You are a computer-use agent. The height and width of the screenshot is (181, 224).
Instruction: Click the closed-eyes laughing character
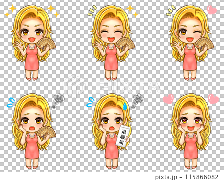[x=112, y=43]
